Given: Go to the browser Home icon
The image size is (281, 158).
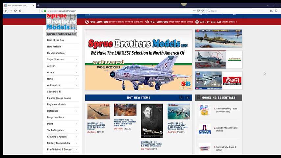Looking at the screenshot, I should (x=20, y=11).
